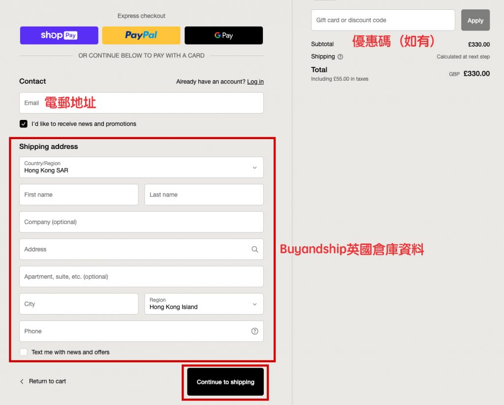
Task: Click the First name field
Action: click(79, 195)
